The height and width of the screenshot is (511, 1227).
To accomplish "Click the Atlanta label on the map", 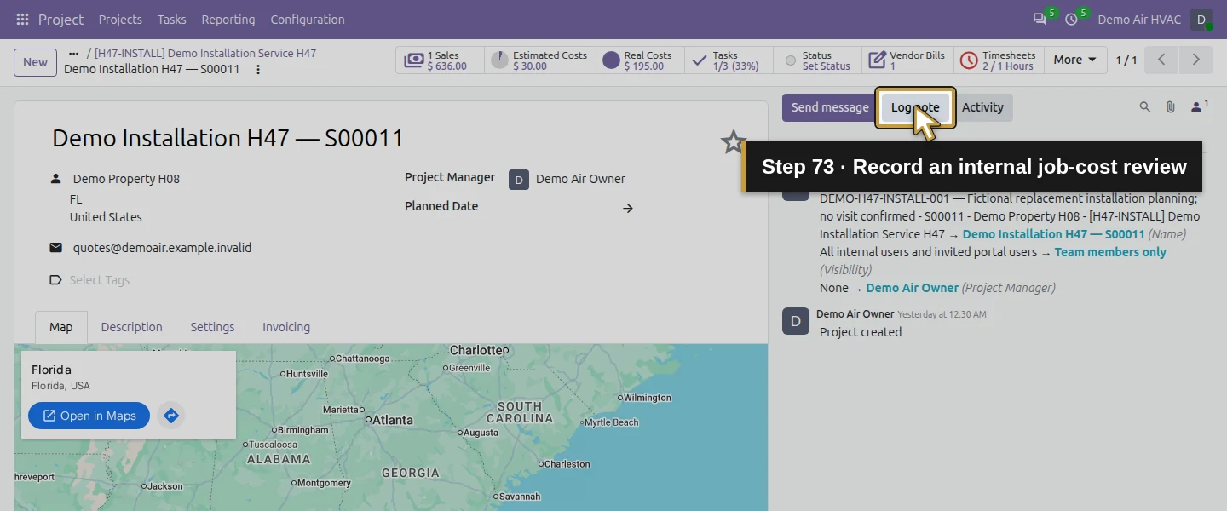I will coord(392,420).
